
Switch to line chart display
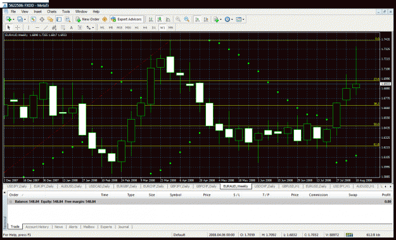[x=168, y=19]
